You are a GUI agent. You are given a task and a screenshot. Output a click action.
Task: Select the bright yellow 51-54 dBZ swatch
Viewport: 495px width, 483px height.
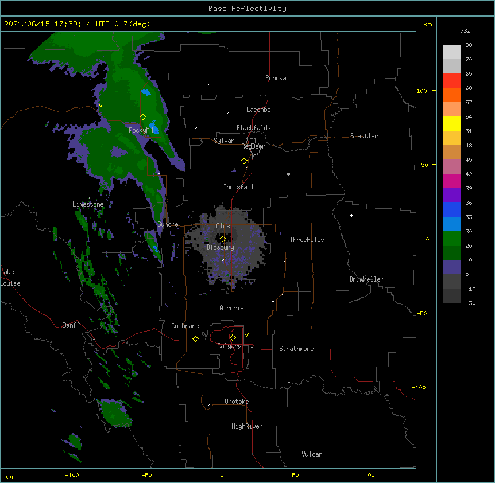pyautogui.click(x=451, y=123)
